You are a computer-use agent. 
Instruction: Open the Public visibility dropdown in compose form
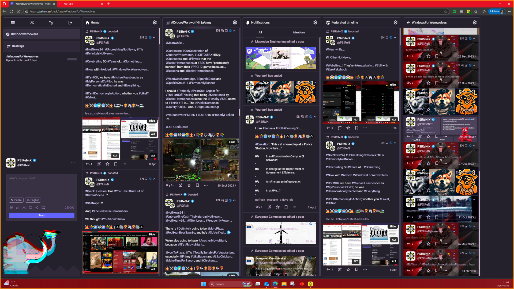pos(16,200)
